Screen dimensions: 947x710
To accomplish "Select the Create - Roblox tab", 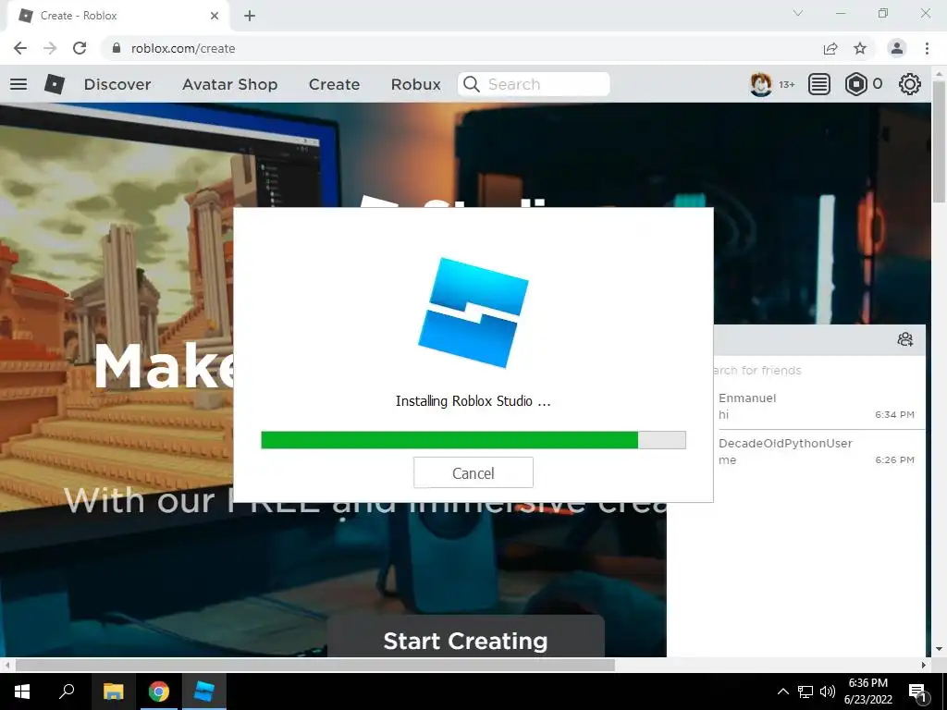I will pyautogui.click(x=117, y=16).
